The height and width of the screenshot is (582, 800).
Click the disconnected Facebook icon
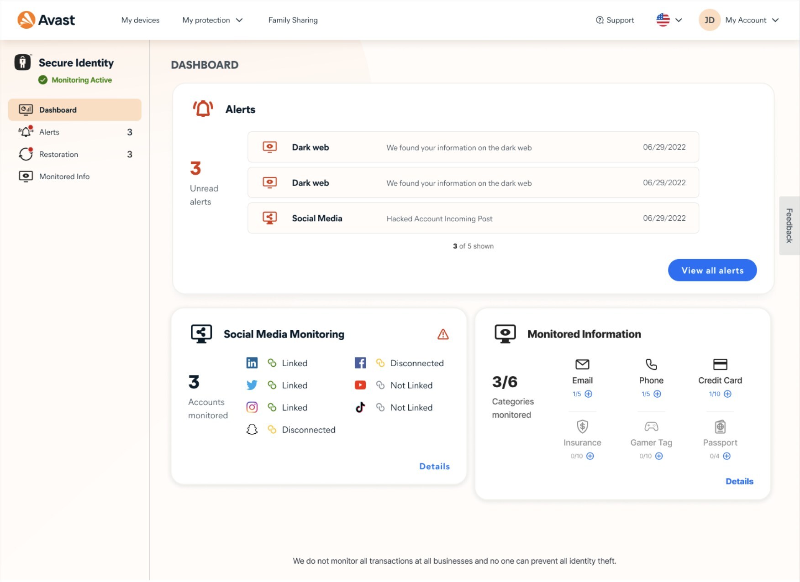(x=360, y=363)
